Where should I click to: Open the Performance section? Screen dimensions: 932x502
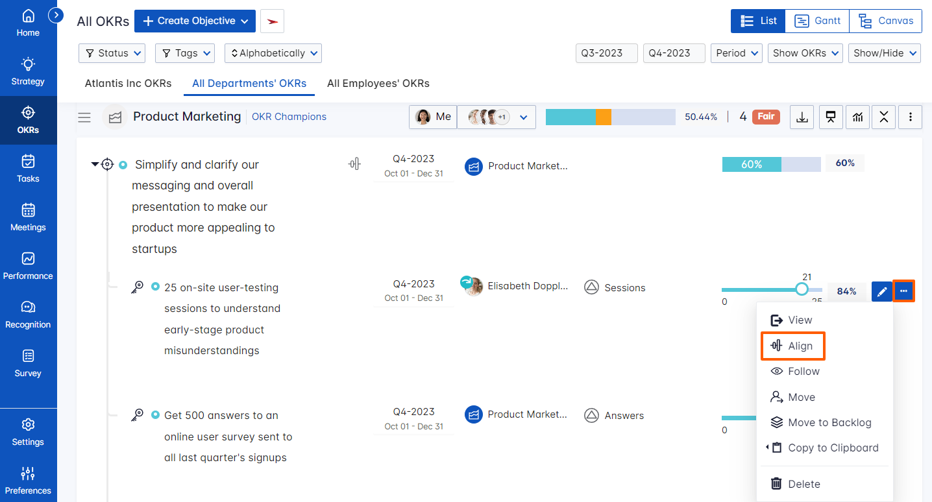click(x=28, y=266)
